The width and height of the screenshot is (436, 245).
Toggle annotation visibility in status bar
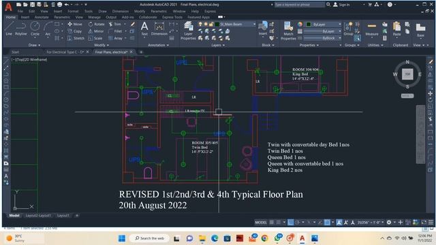click(x=339, y=223)
